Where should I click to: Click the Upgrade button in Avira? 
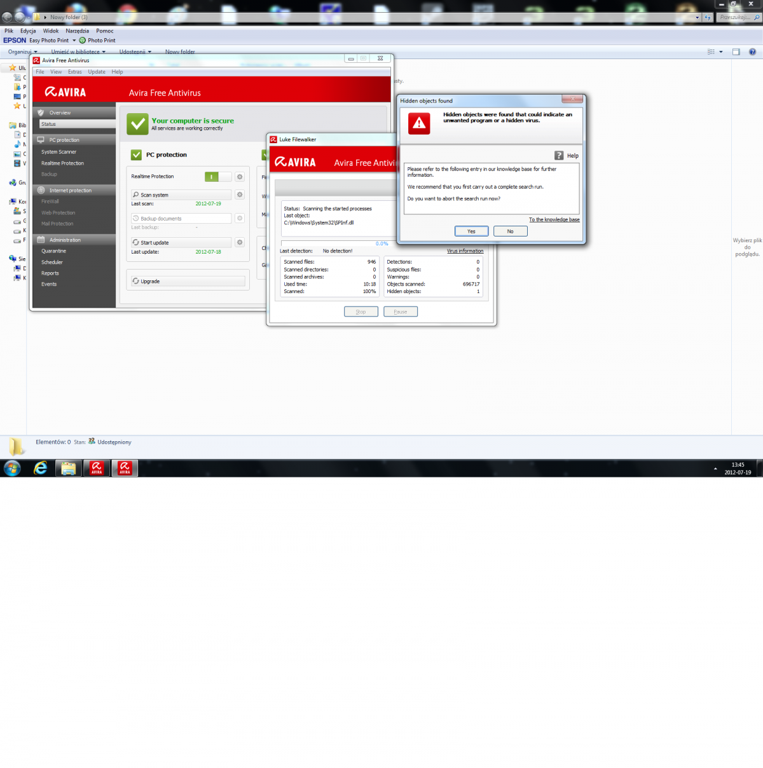(188, 281)
